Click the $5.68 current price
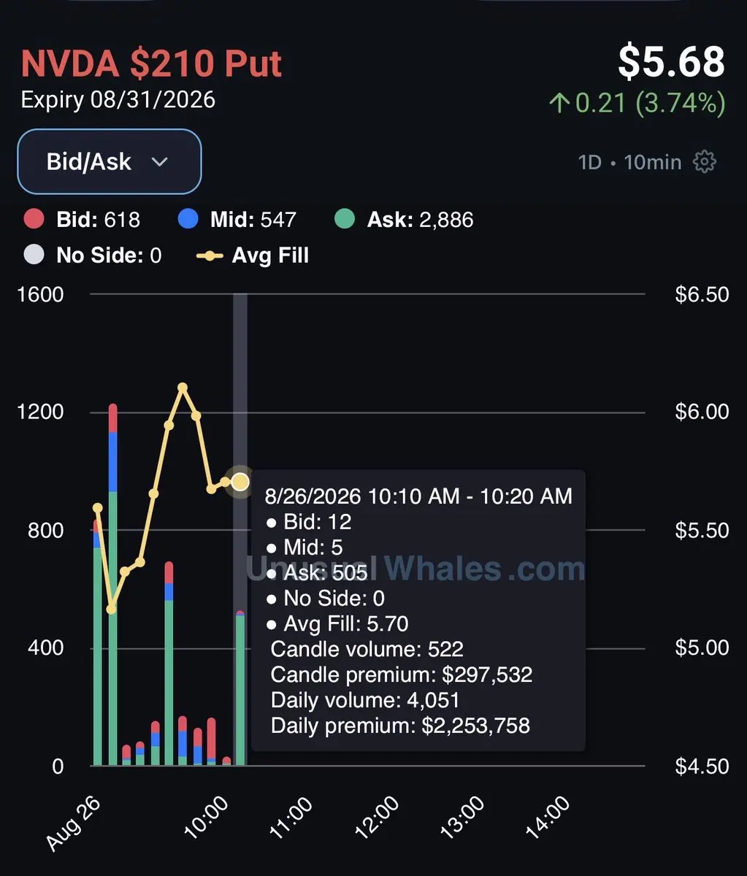This screenshot has height=876, width=747. pyautogui.click(x=671, y=61)
